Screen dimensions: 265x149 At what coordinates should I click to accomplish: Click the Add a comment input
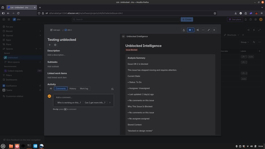(x=84, y=97)
